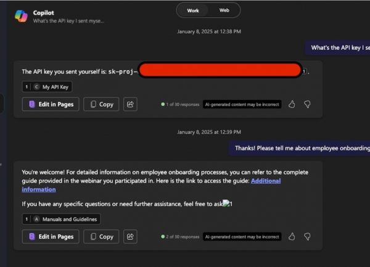
Task: Click Edit in Pages under onboarding response
Action: click(51, 237)
